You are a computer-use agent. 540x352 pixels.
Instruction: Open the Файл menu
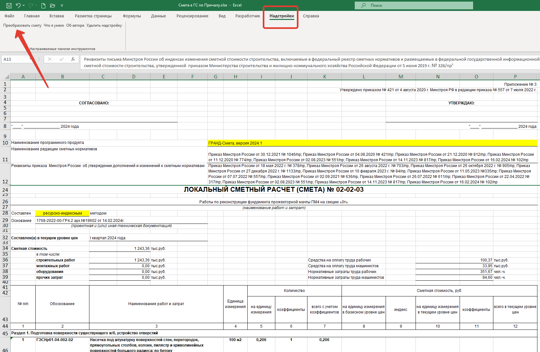9,16
